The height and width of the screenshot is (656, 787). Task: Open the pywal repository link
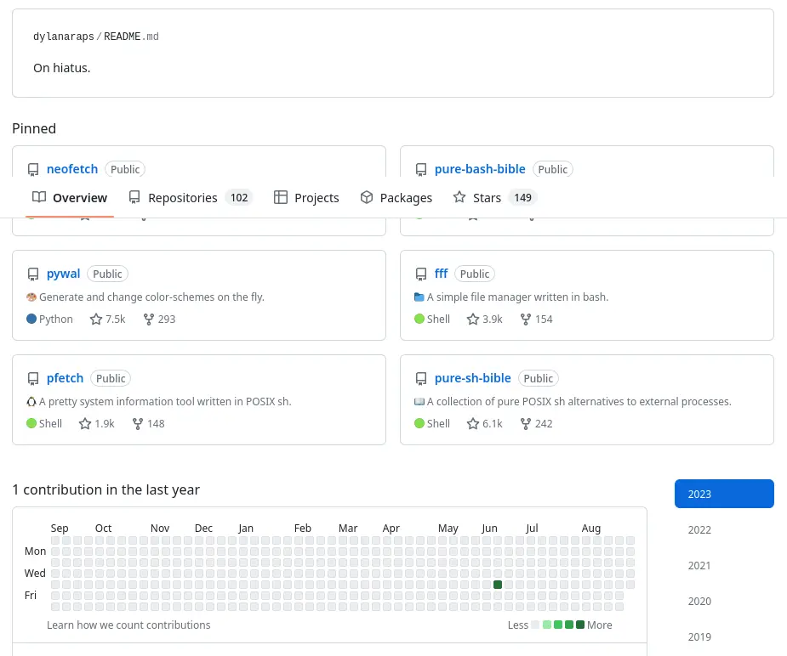click(x=63, y=274)
